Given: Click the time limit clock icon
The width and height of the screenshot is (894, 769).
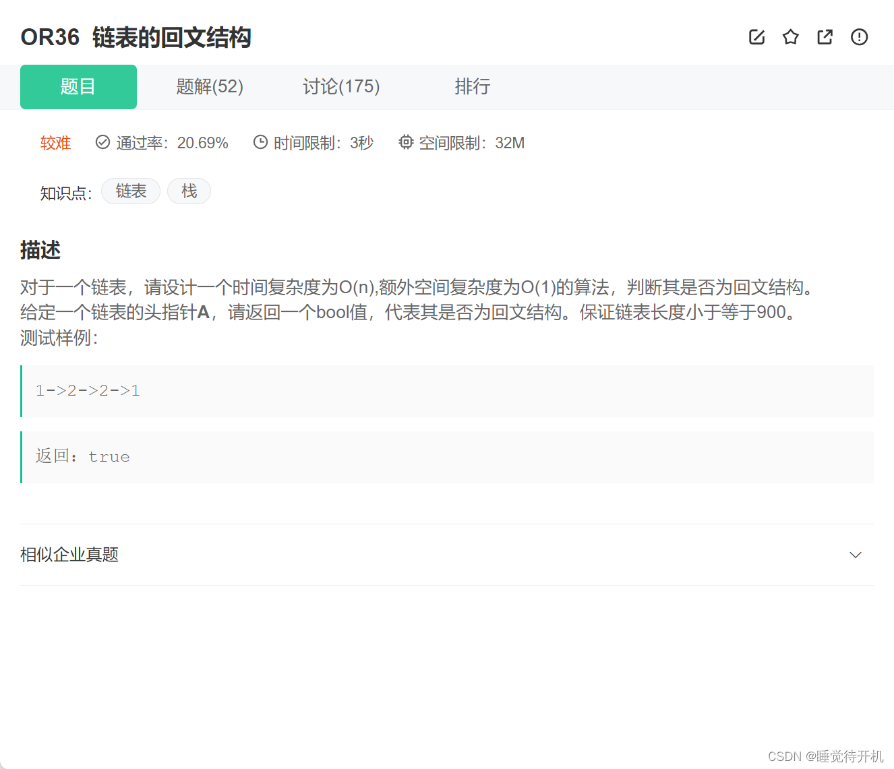Looking at the screenshot, I should pos(260,142).
